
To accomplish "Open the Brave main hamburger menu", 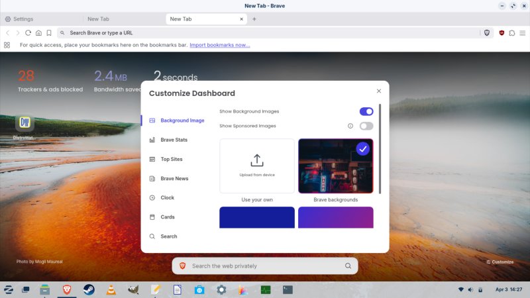I will pos(523,32).
